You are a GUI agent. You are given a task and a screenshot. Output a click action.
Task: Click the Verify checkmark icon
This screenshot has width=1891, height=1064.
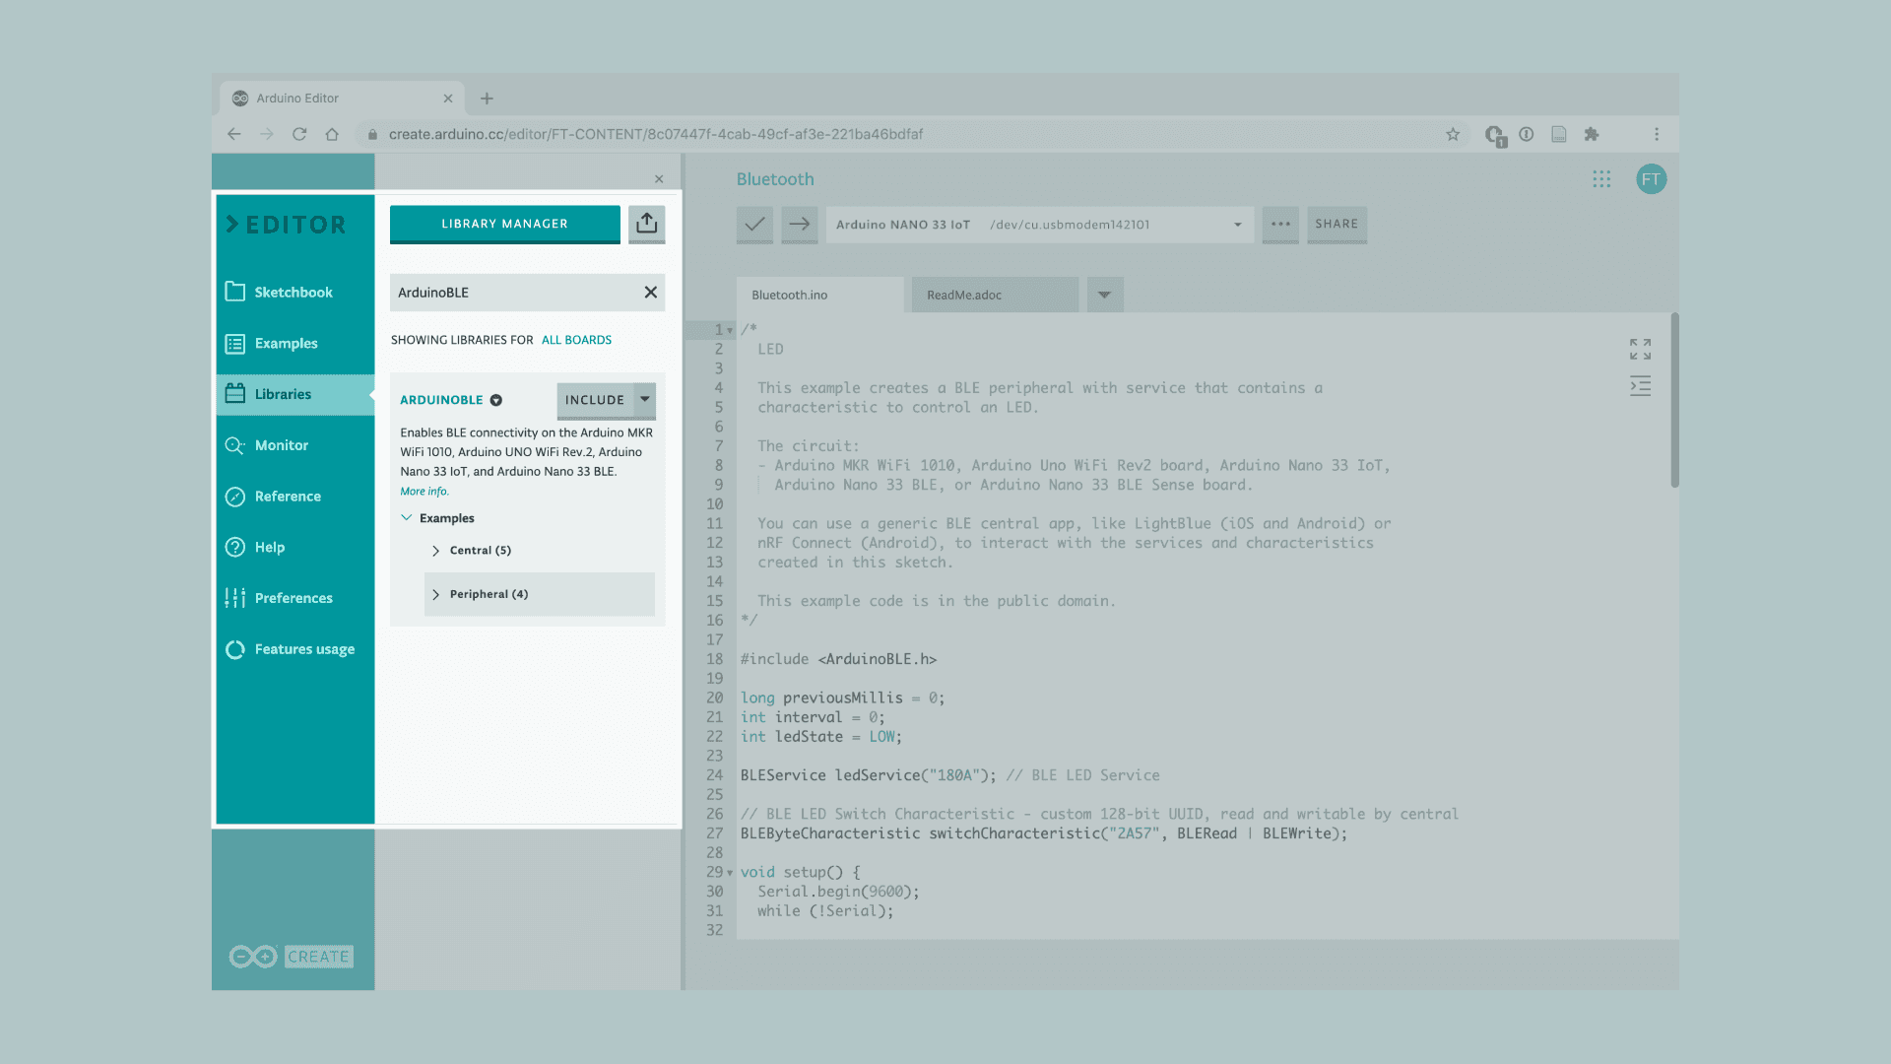pos(754,225)
